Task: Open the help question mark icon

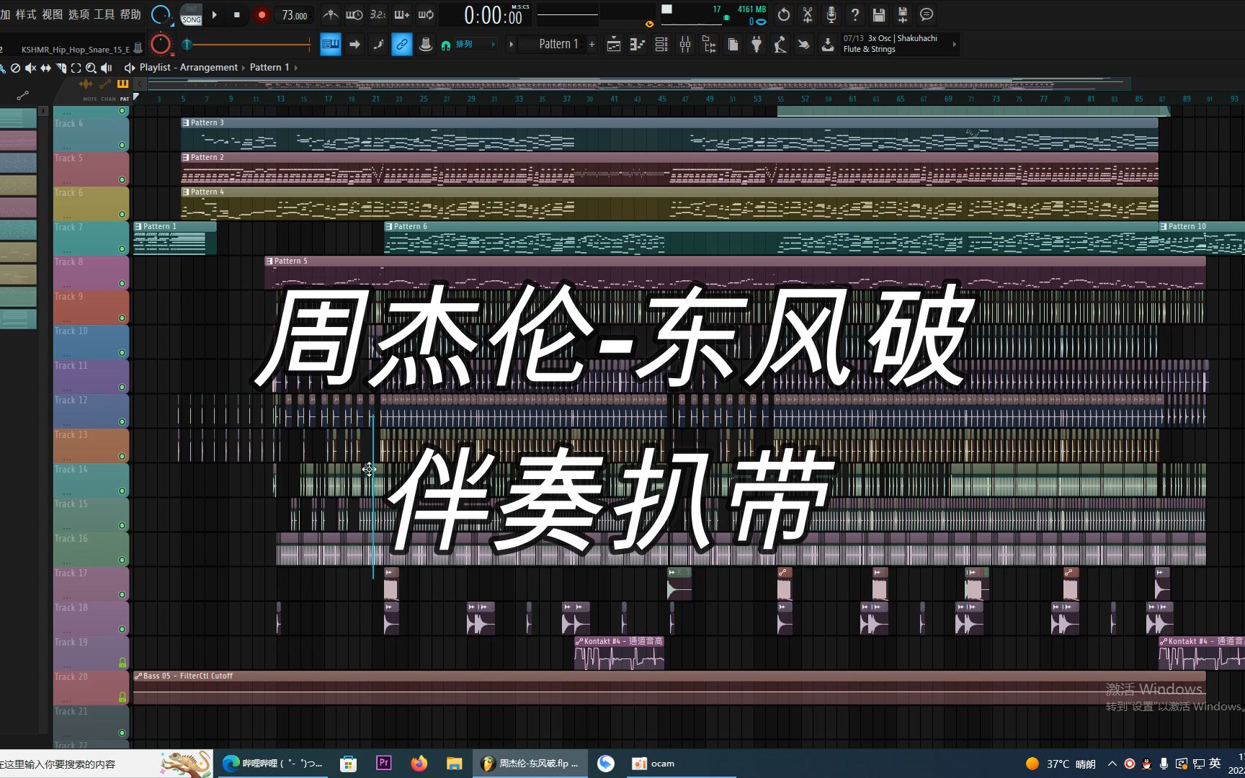Action: (x=855, y=14)
